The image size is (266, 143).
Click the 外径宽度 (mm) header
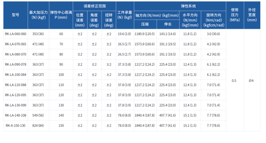(252, 15)
